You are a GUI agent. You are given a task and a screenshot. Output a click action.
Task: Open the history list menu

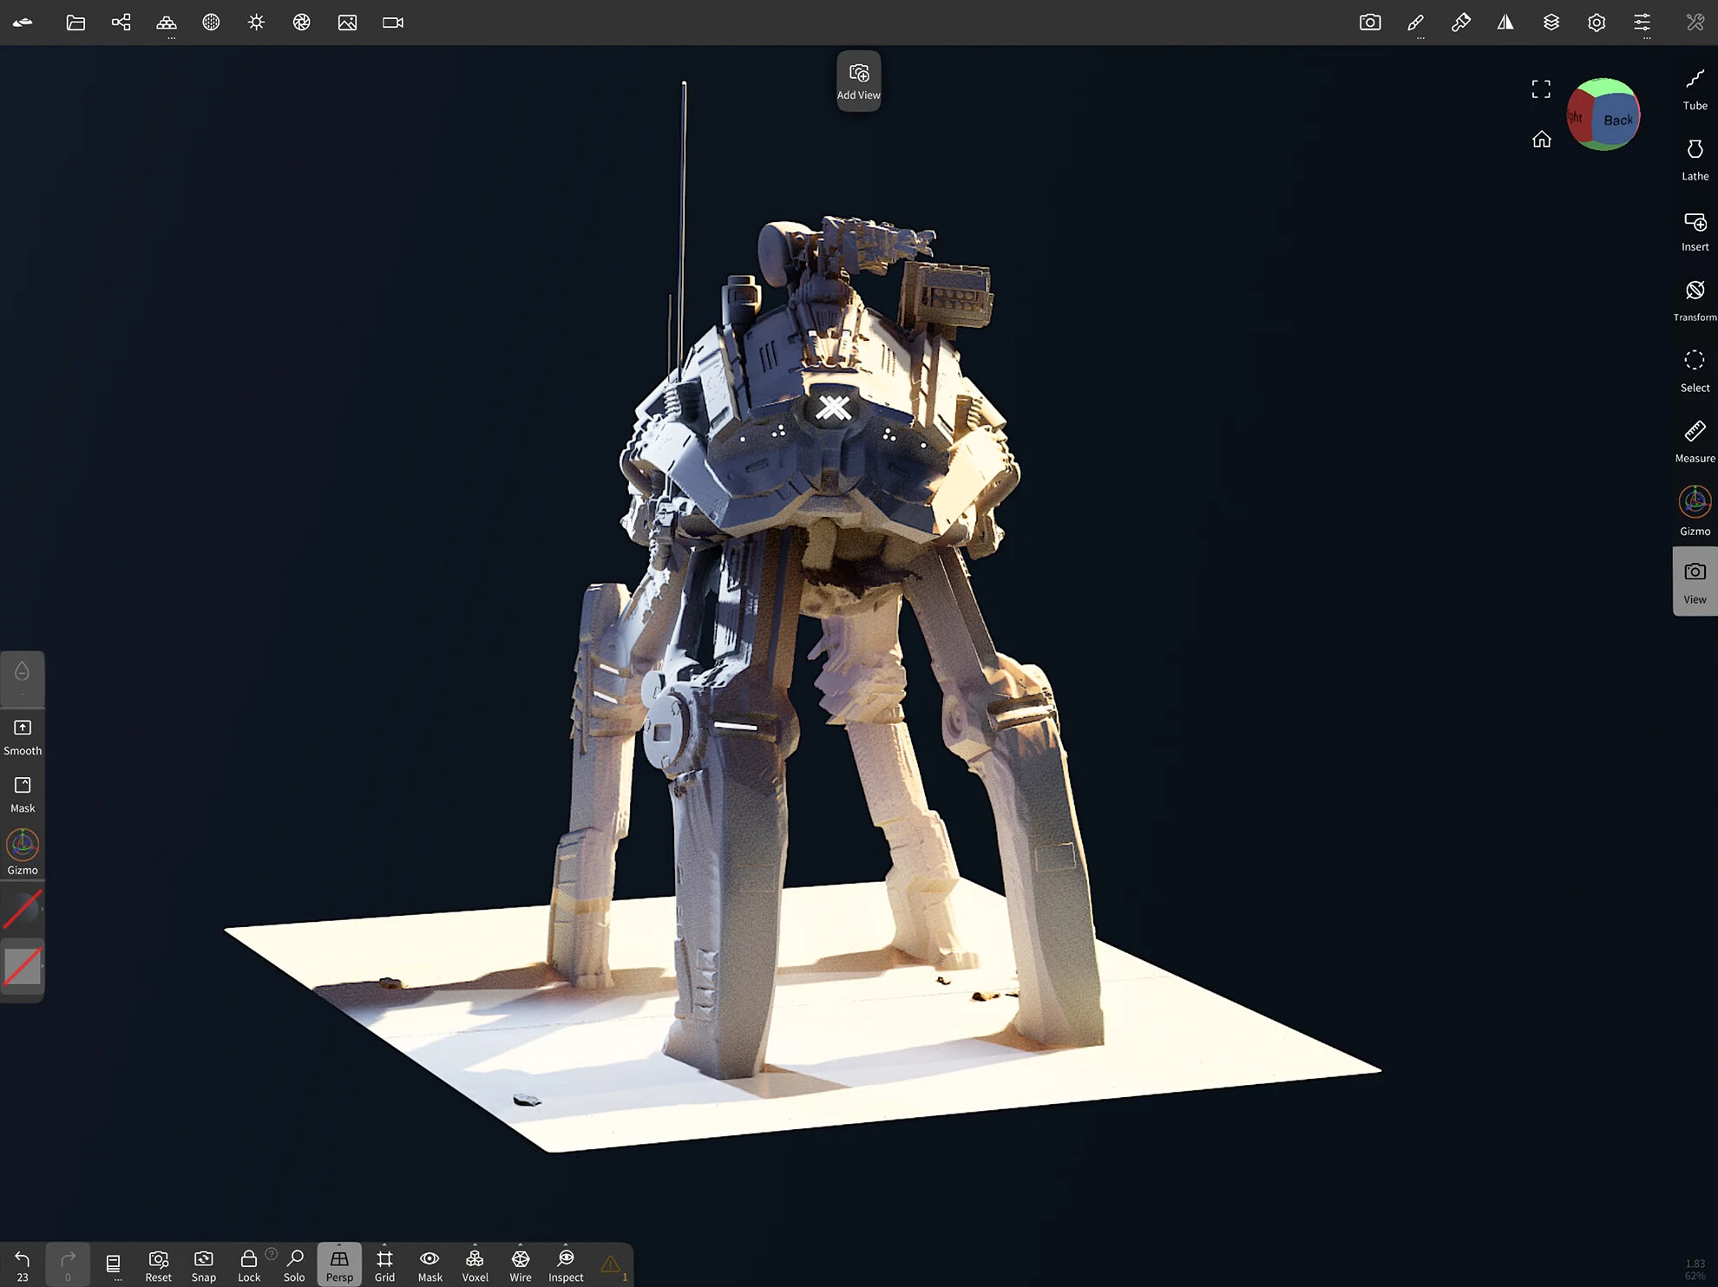tap(114, 1264)
